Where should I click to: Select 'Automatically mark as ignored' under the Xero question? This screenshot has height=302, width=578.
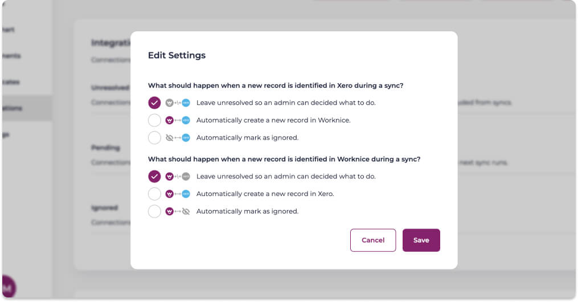(x=154, y=137)
